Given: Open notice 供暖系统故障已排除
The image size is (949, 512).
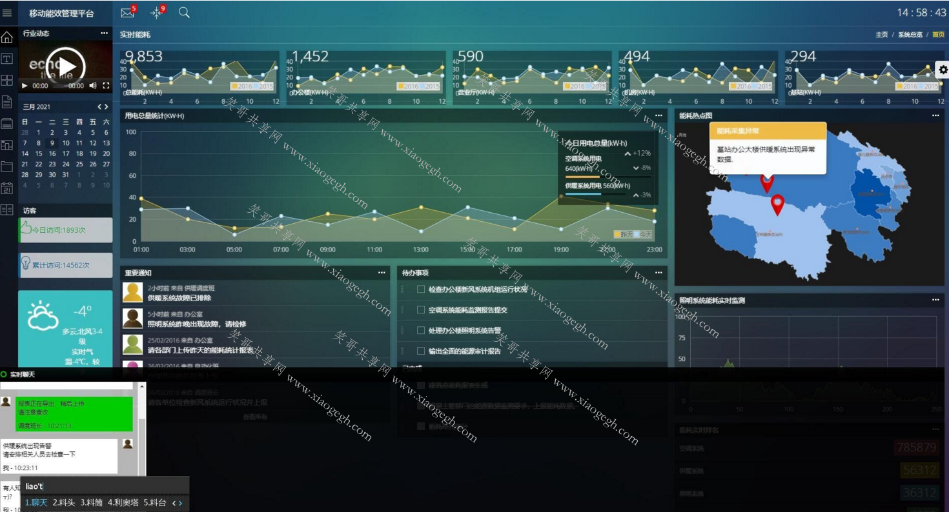Looking at the screenshot, I should (179, 298).
